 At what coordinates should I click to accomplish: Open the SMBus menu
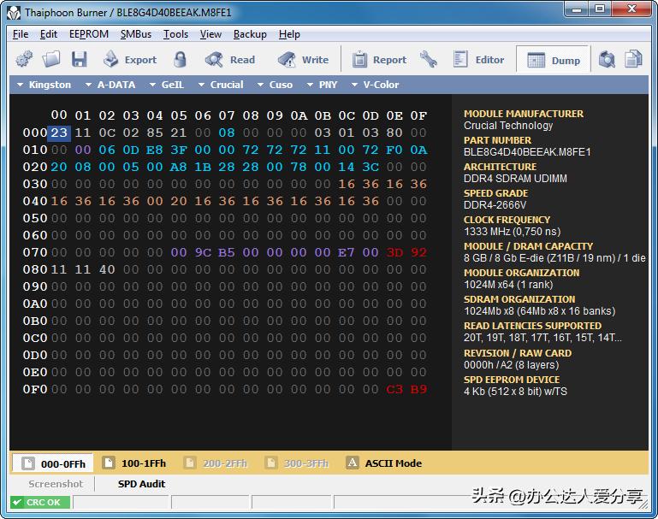click(x=136, y=34)
